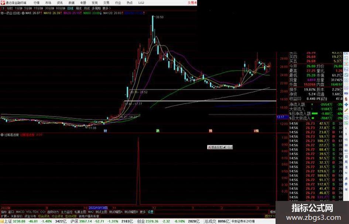Switch chart to 30分钟 period
Image resolution: width=349 pixels, height=224 pixels.
49,8
